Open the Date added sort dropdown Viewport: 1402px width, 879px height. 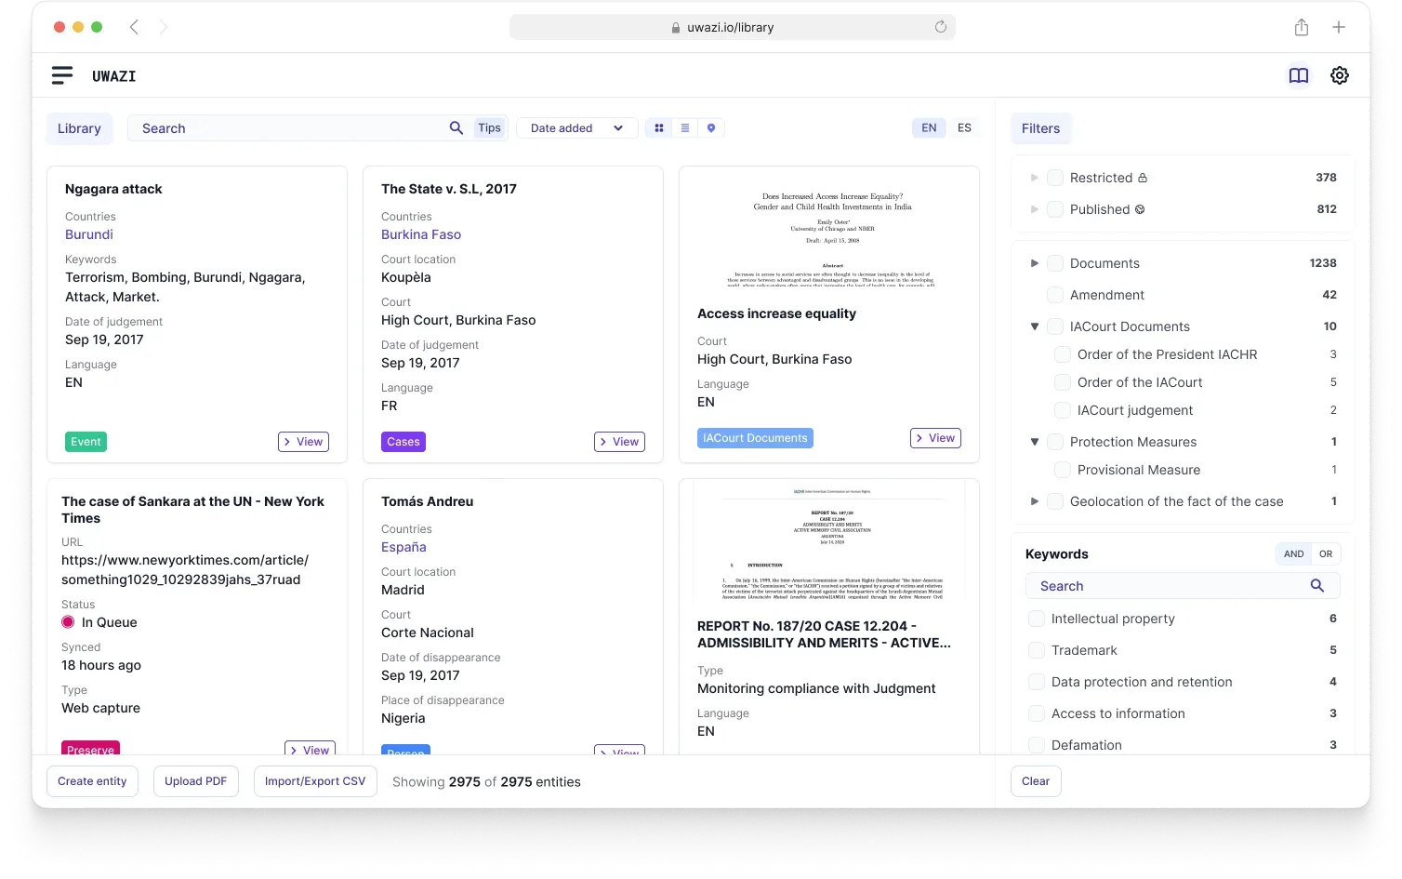[576, 127]
